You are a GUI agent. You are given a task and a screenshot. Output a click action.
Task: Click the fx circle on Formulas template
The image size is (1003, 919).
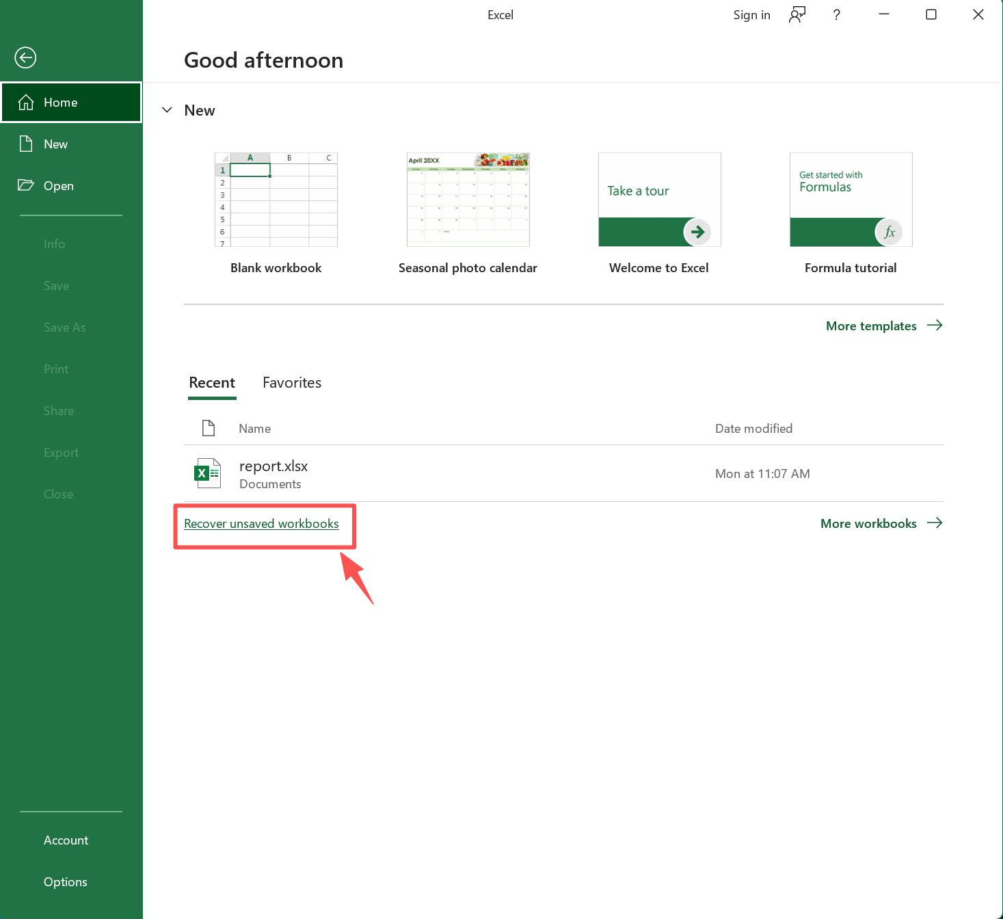pyautogui.click(x=889, y=232)
